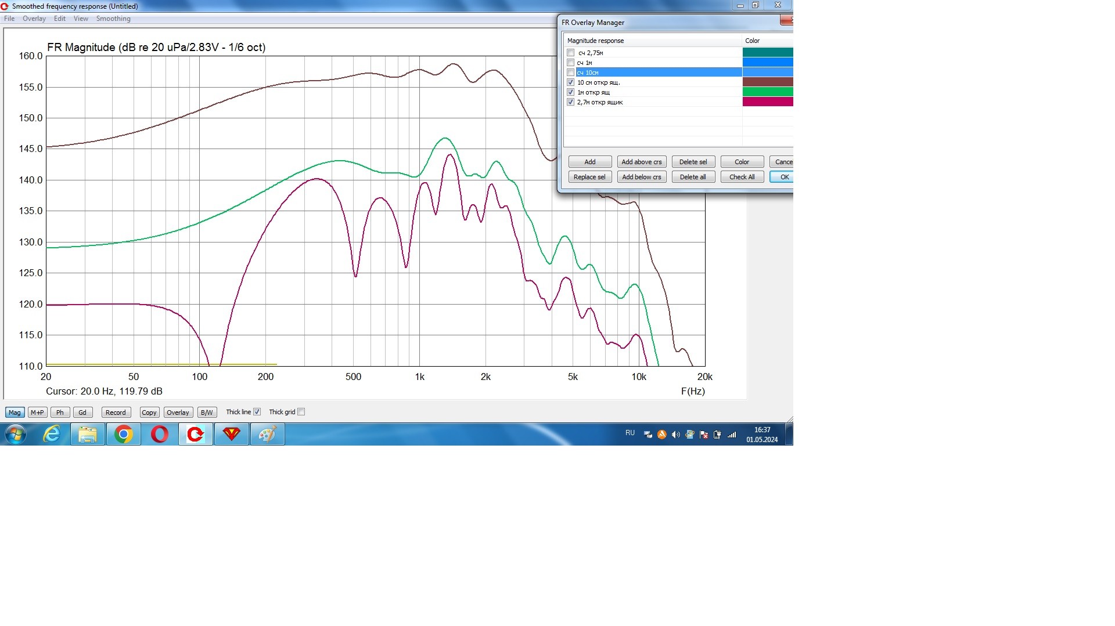The image size is (1115, 626).
Task: Click the Delete all button
Action: click(x=693, y=177)
